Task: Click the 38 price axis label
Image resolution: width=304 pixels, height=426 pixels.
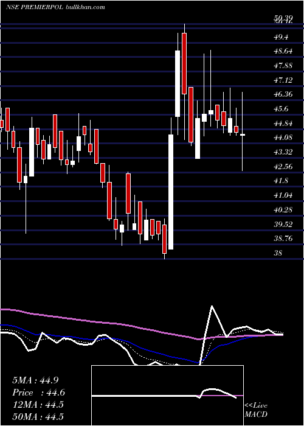Action: 278,253
